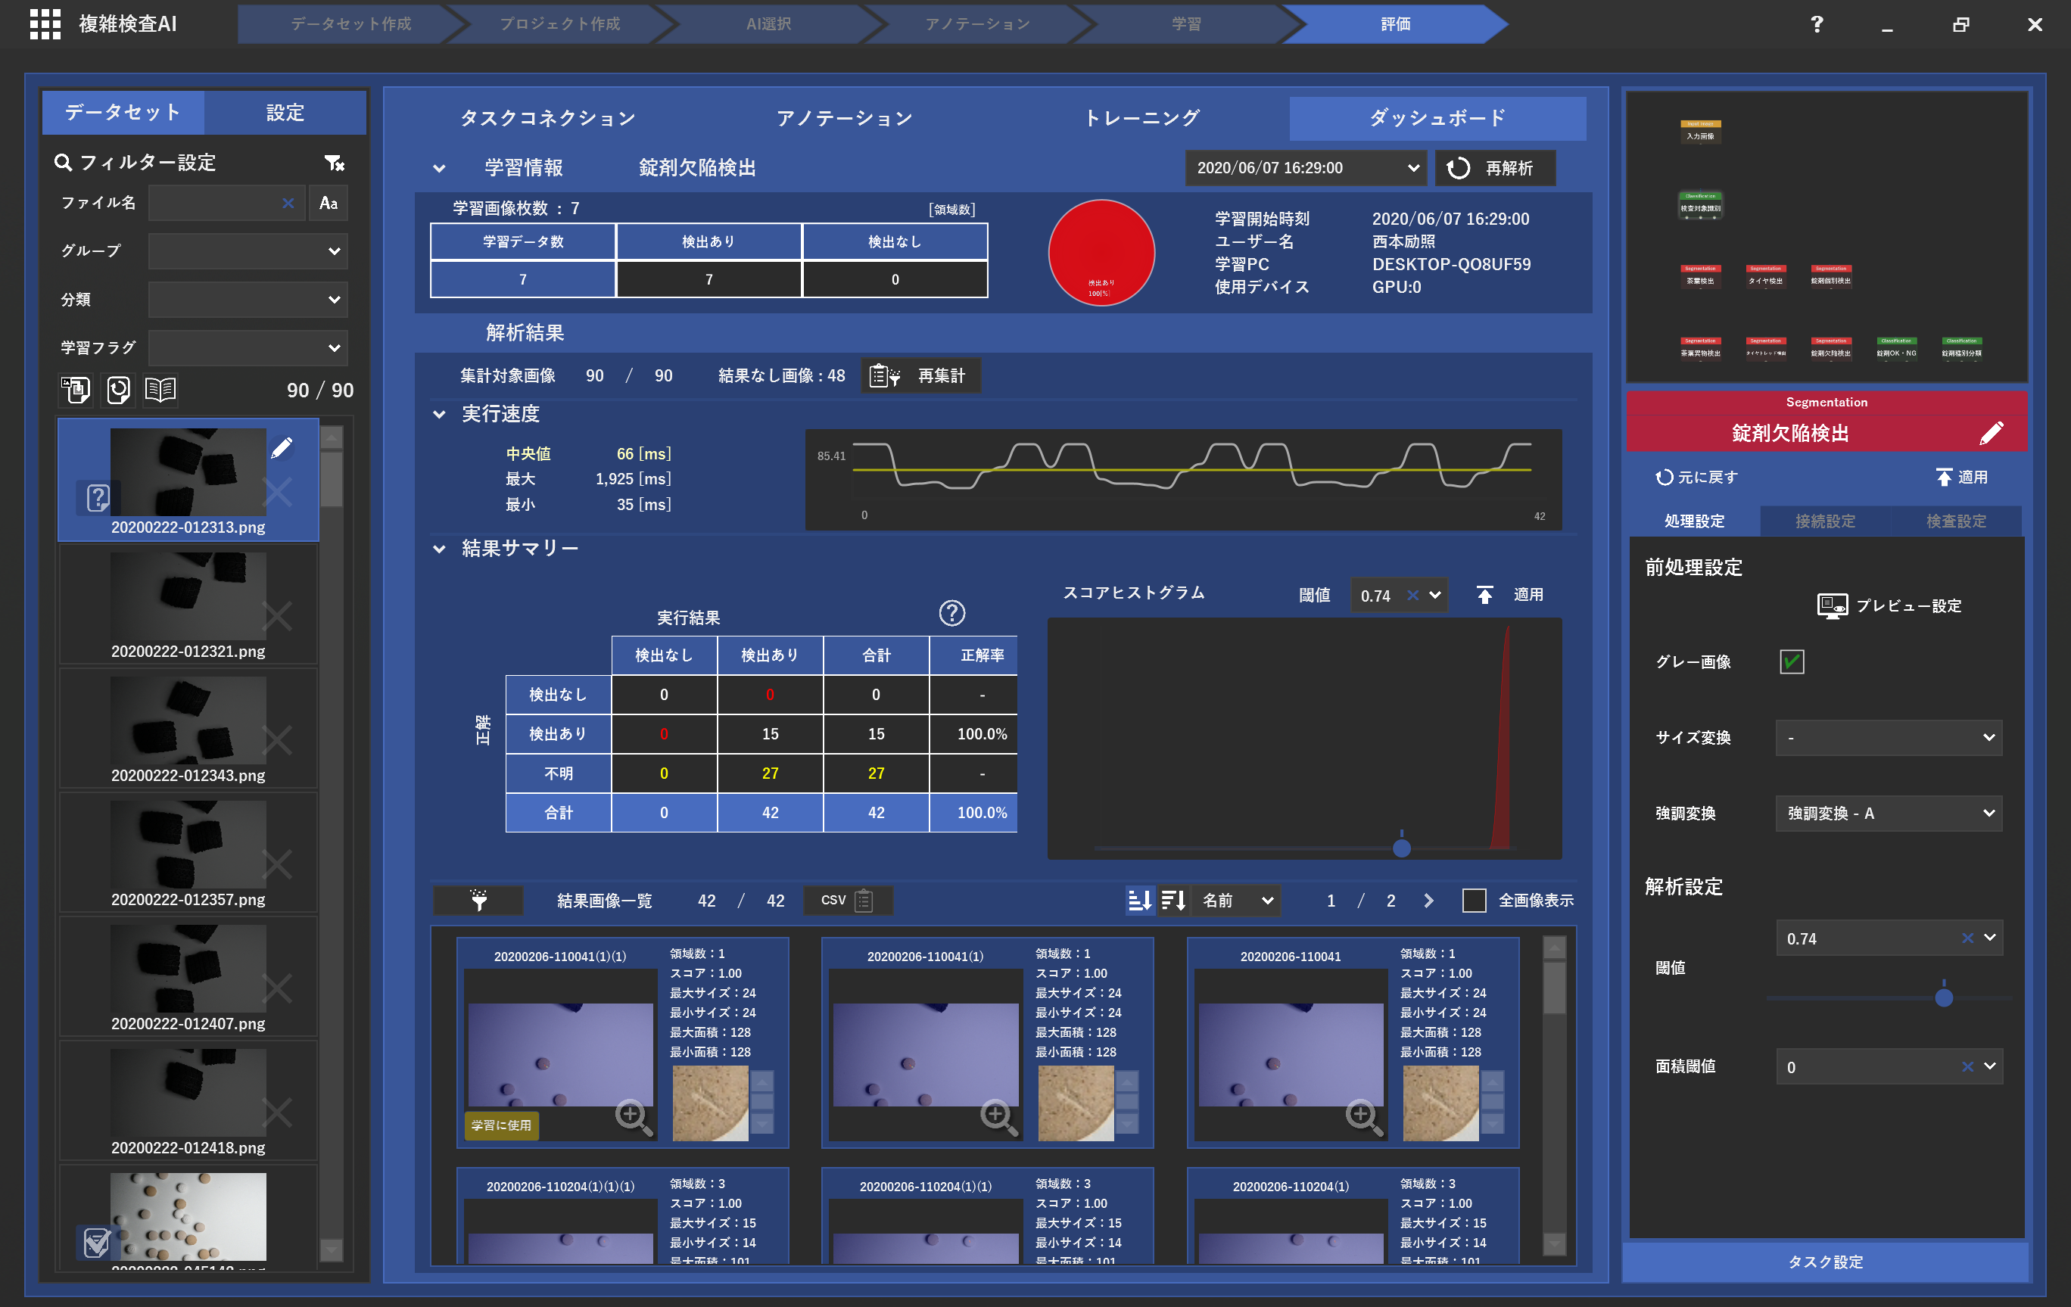Image resolution: width=2071 pixels, height=1307 pixels.
Task: Click the re-analyze circular arrow icon
Action: tap(1458, 168)
